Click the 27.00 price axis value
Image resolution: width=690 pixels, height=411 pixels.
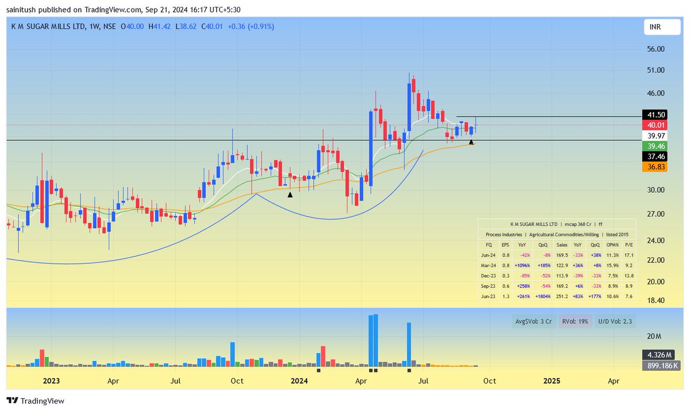656,214
